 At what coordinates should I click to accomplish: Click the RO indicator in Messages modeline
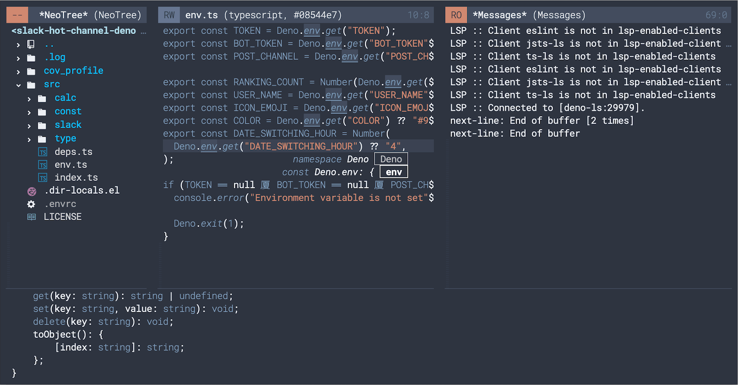click(x=456, y=15)
